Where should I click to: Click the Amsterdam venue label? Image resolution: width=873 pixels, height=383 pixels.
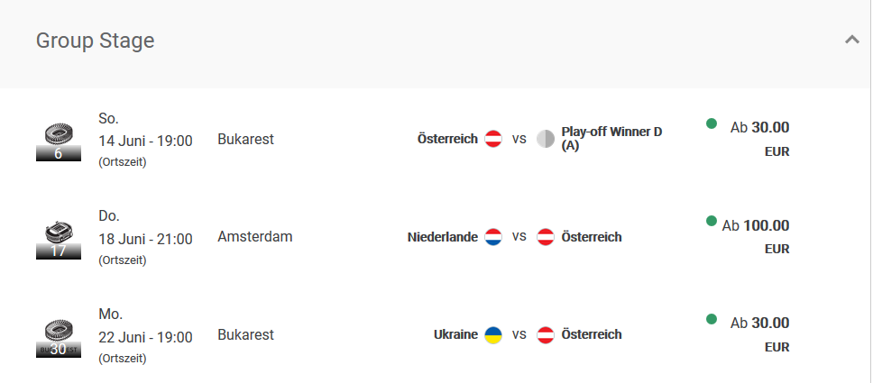(255, 237)
